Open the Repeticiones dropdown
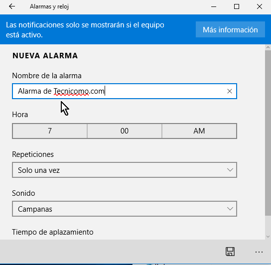The width and height of the screenshot is (271, 265). coord(124,170)
